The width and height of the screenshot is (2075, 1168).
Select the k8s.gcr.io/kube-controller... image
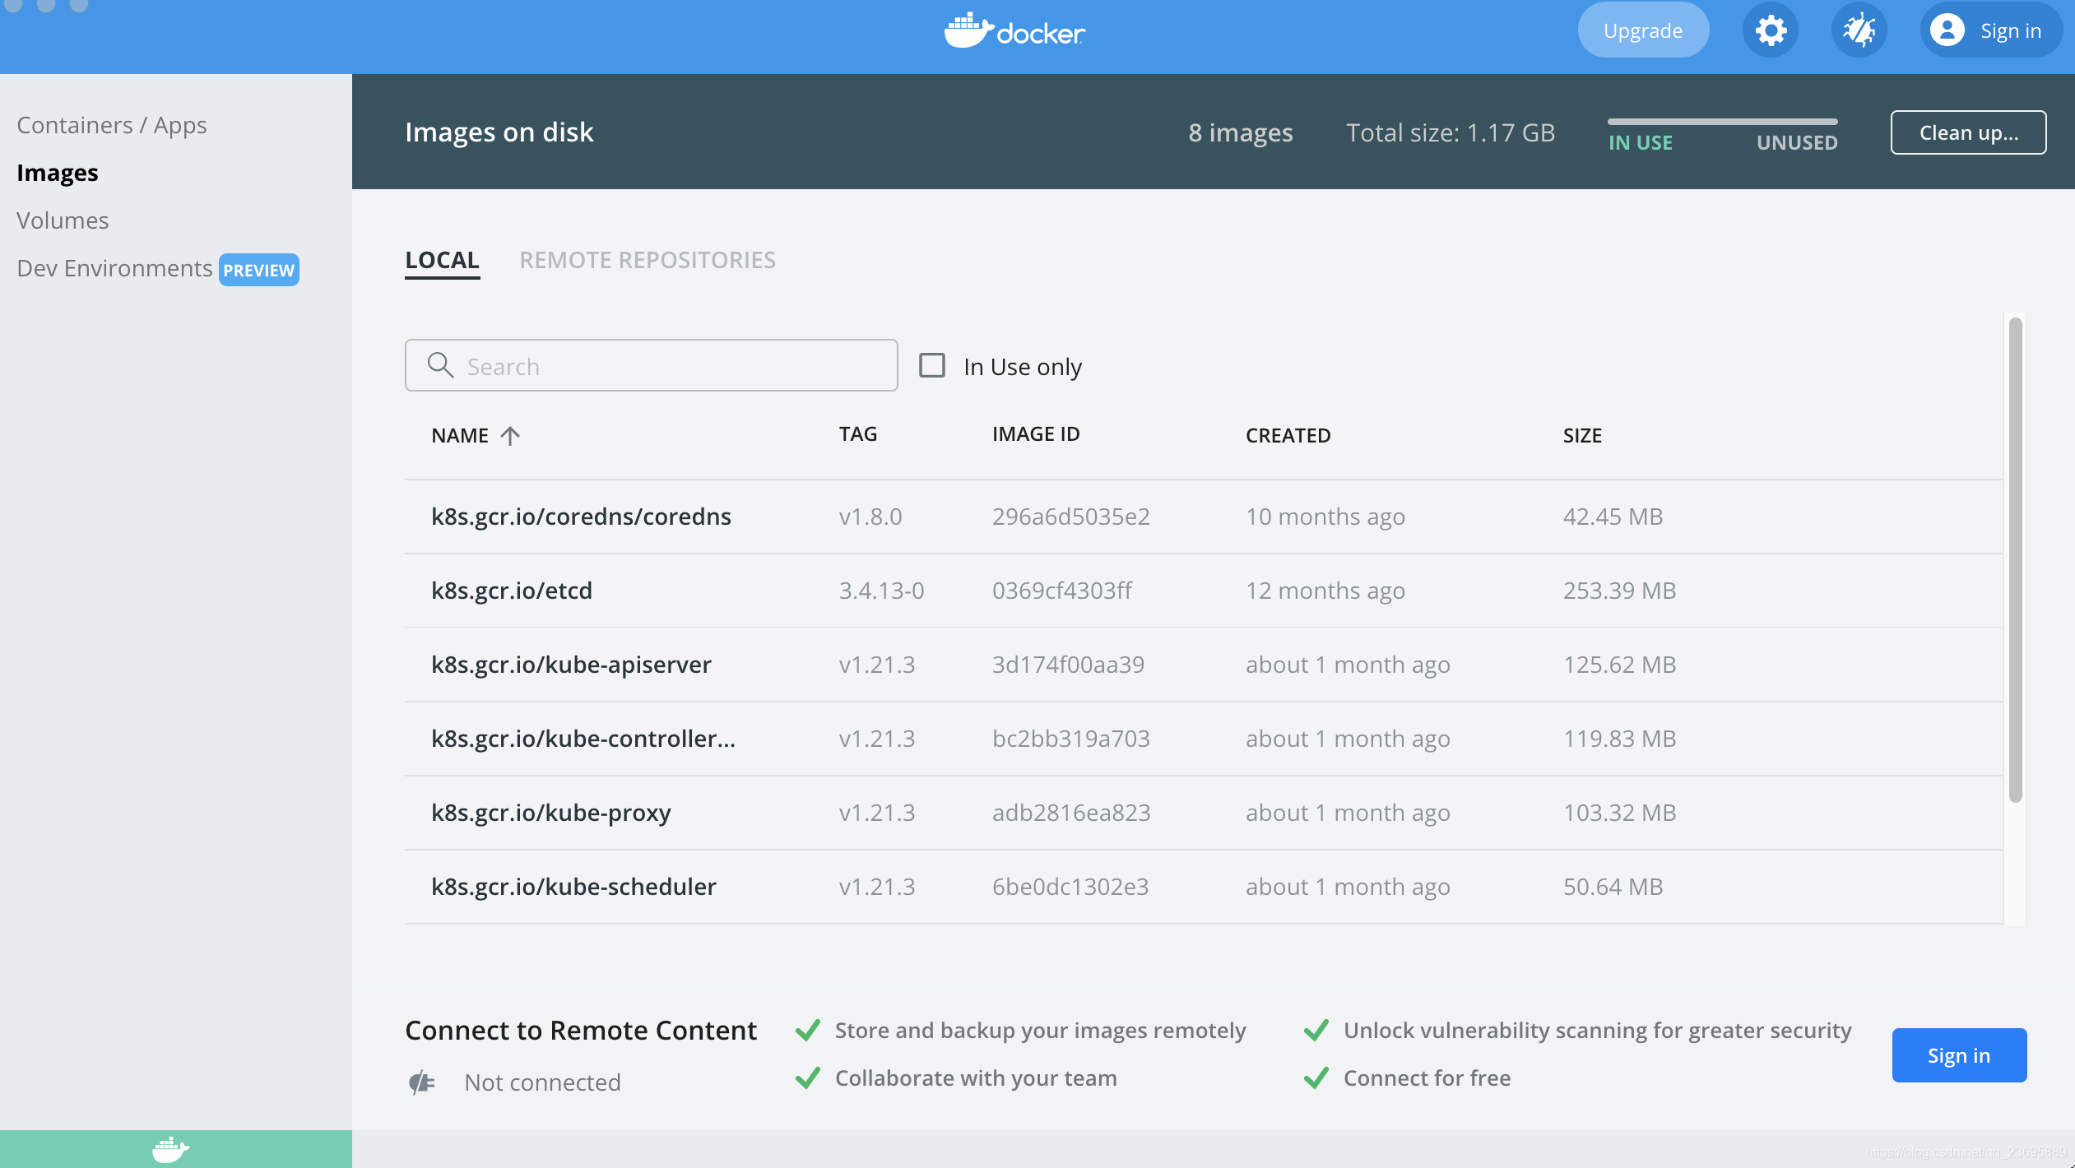(1204, 739)
